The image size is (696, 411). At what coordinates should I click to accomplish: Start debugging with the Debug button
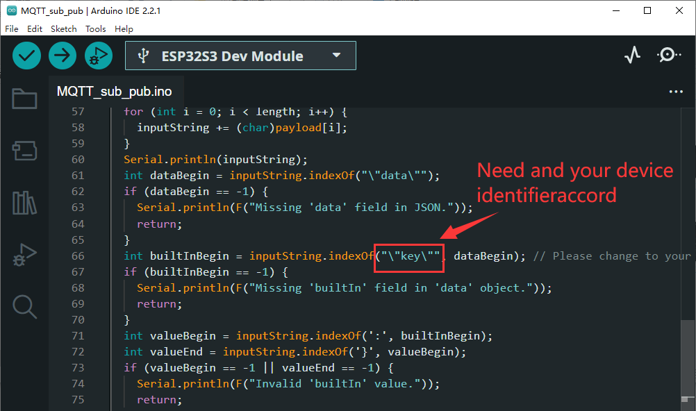[x=98, y=56]
